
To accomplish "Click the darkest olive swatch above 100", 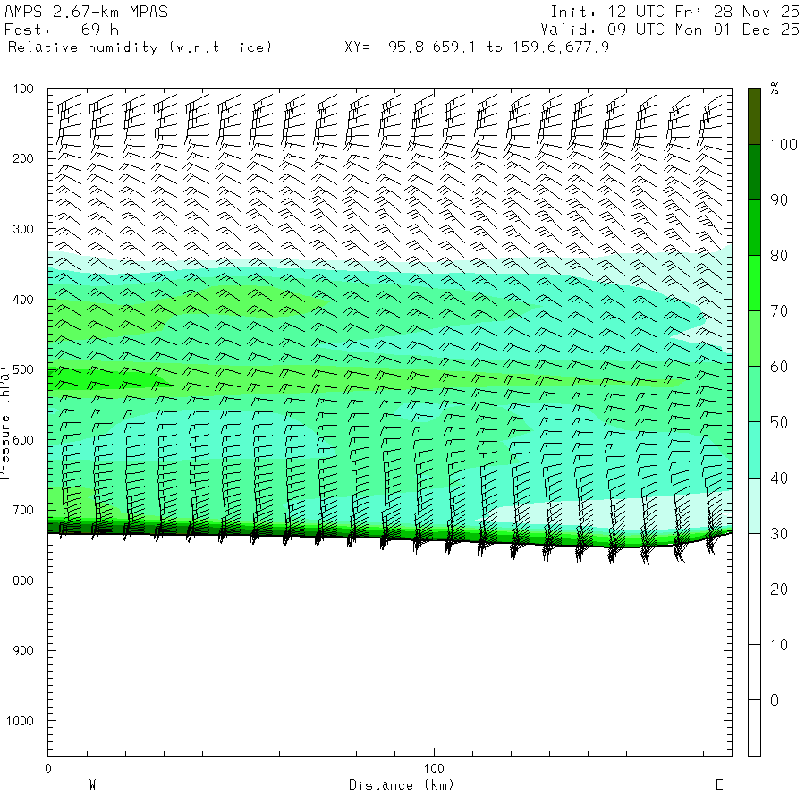I will pos(754,115).
